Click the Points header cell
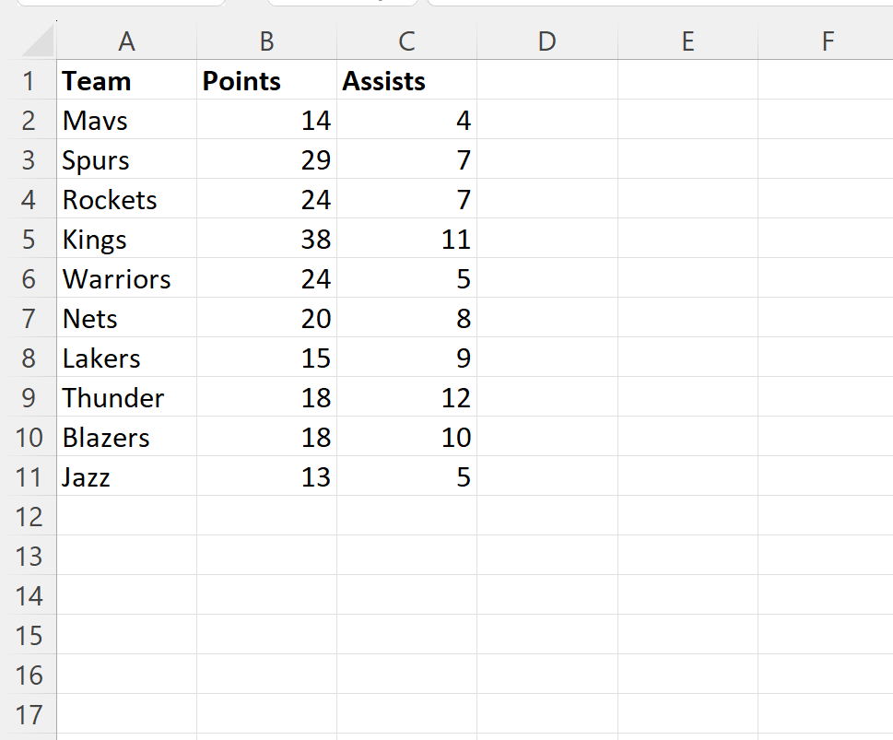The width and height of the screenshot is (893, 740). point(266,81)
